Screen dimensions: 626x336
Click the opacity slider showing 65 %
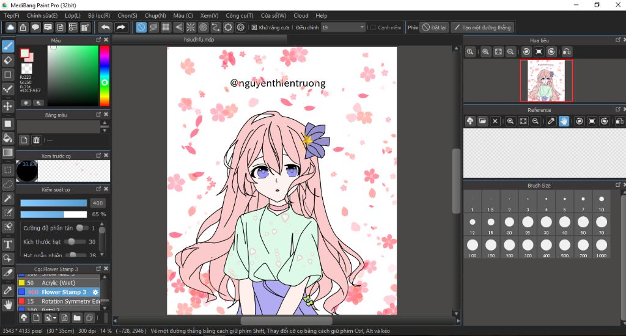[54, 214]
